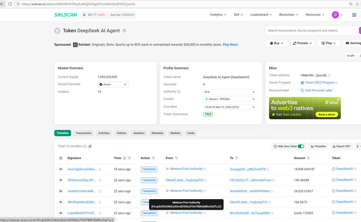Viewport: 361px width, 222px height.
Task: Copy the token address HMbHWr...2ywJGL
Action: (x=329, y=75)
